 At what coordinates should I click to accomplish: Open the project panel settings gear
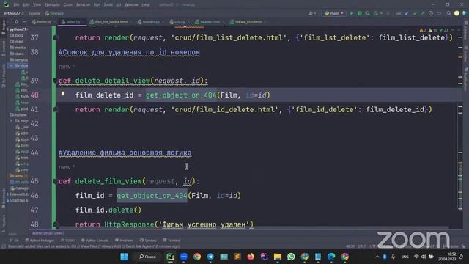(16, 22)
